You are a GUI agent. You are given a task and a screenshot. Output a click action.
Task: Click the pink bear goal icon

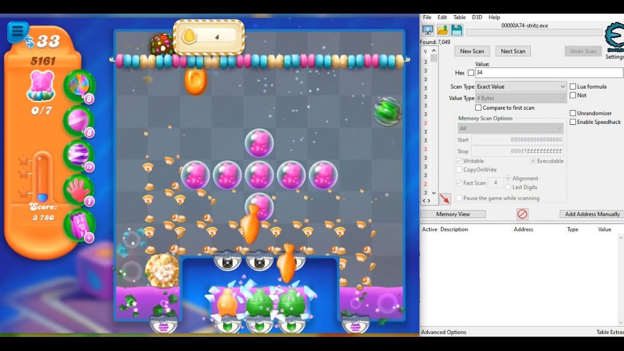pyautogui.click(x=42, y=85)
